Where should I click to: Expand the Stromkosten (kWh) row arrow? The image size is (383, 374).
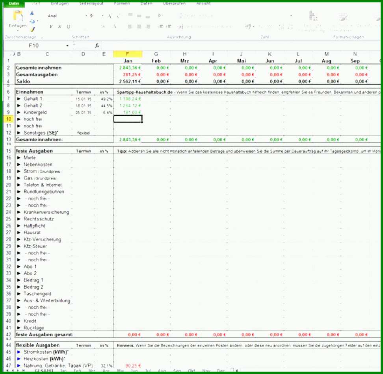[19, 352]
